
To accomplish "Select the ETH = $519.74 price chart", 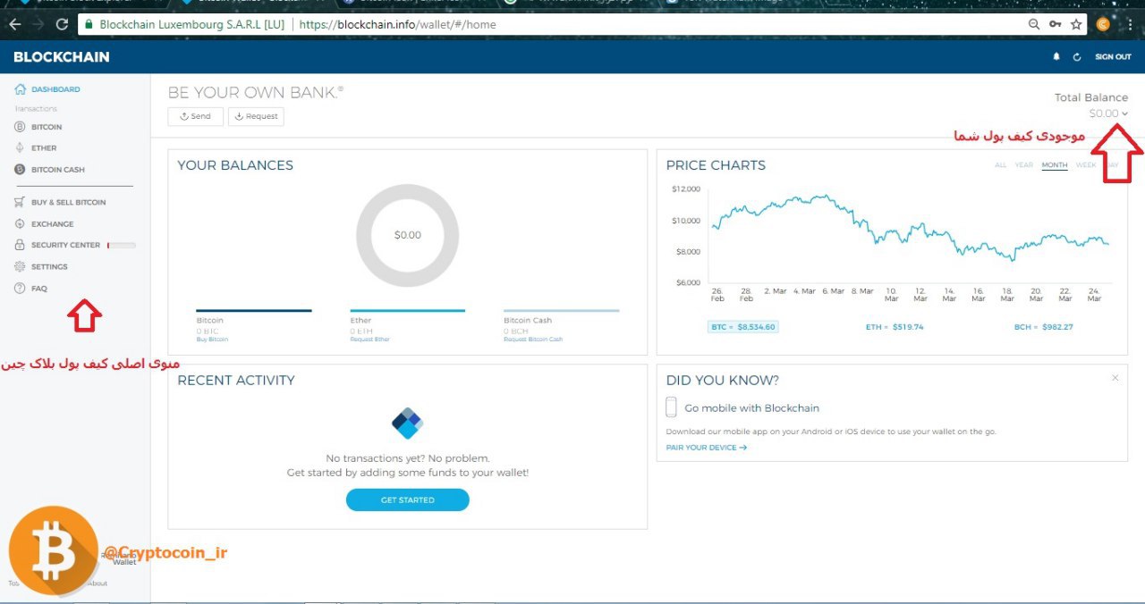I will (895, 327).
